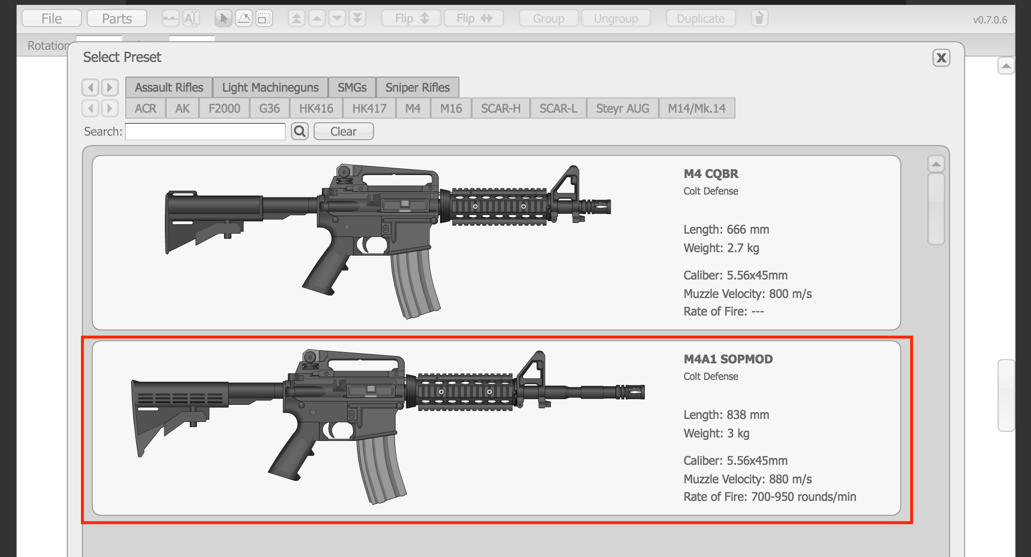Click the M4 CQBR title text
Viewport: 1031px width, 557px height.
click(711, 174)
